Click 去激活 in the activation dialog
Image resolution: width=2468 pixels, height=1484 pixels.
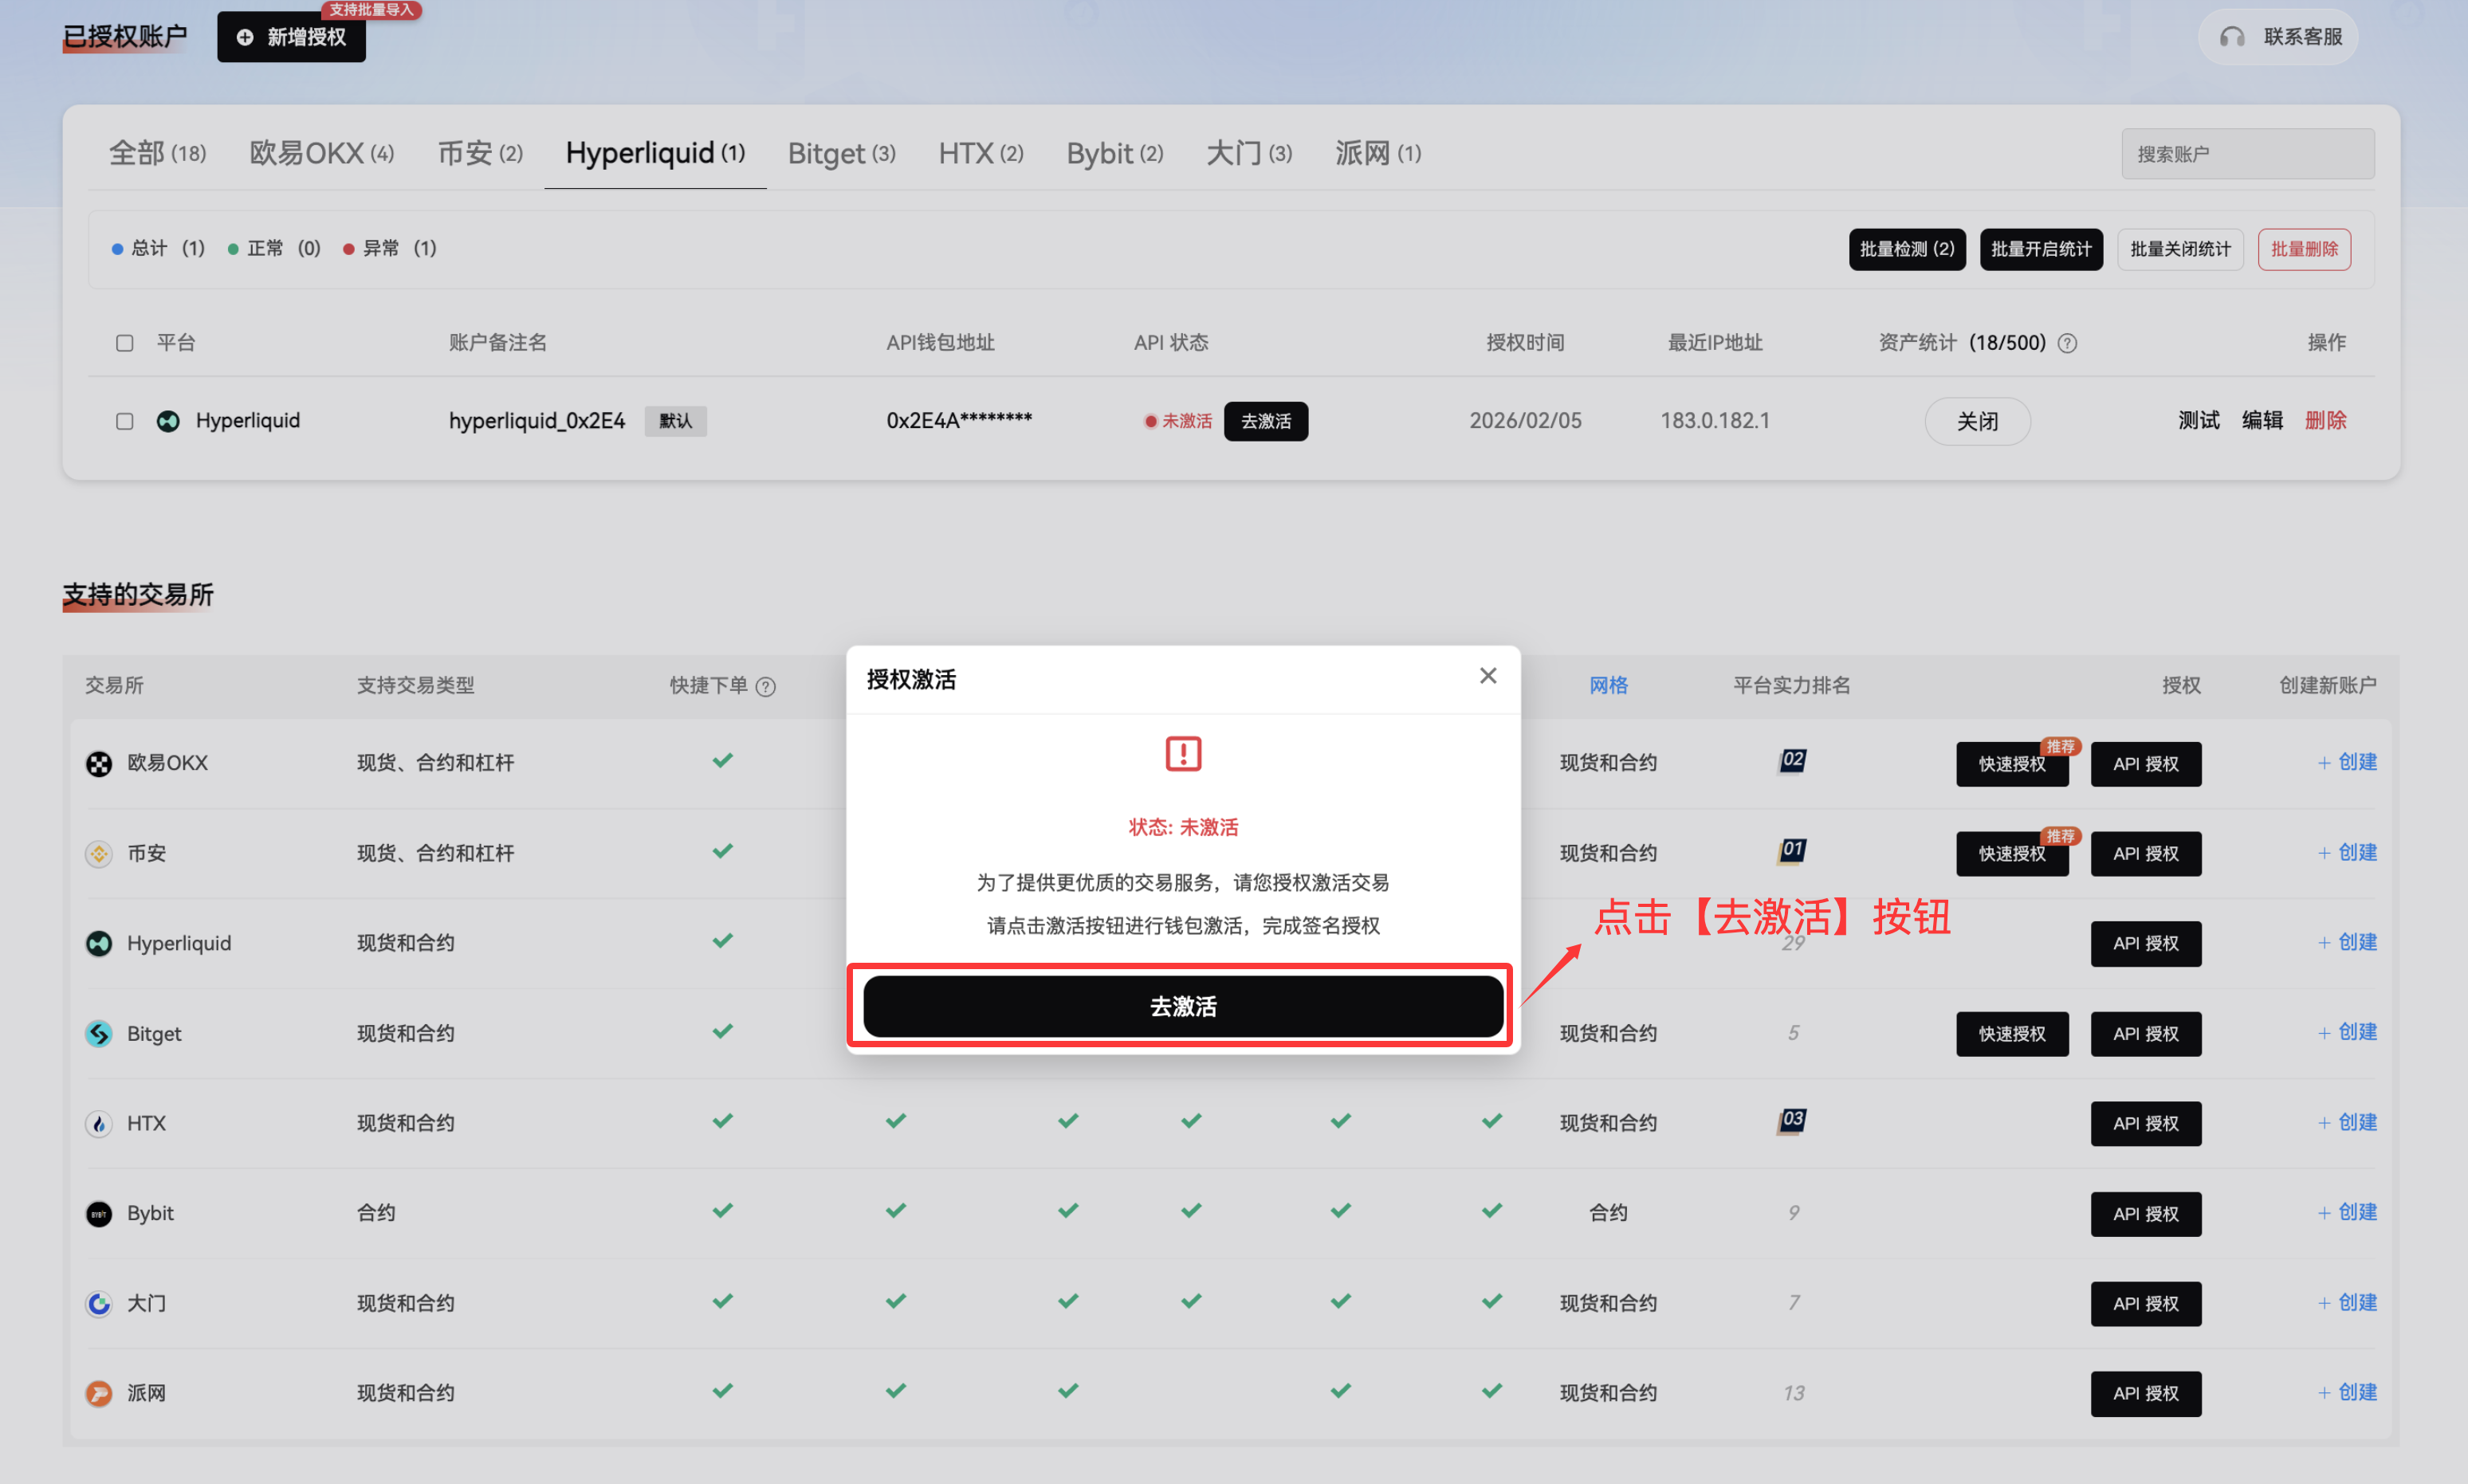[x=1183, y=1006]
